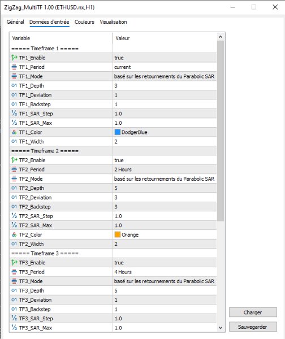Click the scrollbar up arrow
The image size is (285, 339).
pos(221,37)
